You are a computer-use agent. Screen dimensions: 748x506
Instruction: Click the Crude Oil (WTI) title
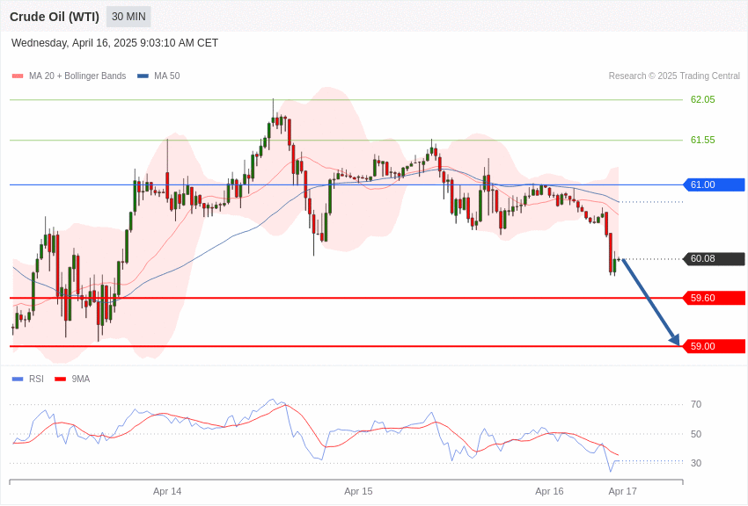coord(55,17)
